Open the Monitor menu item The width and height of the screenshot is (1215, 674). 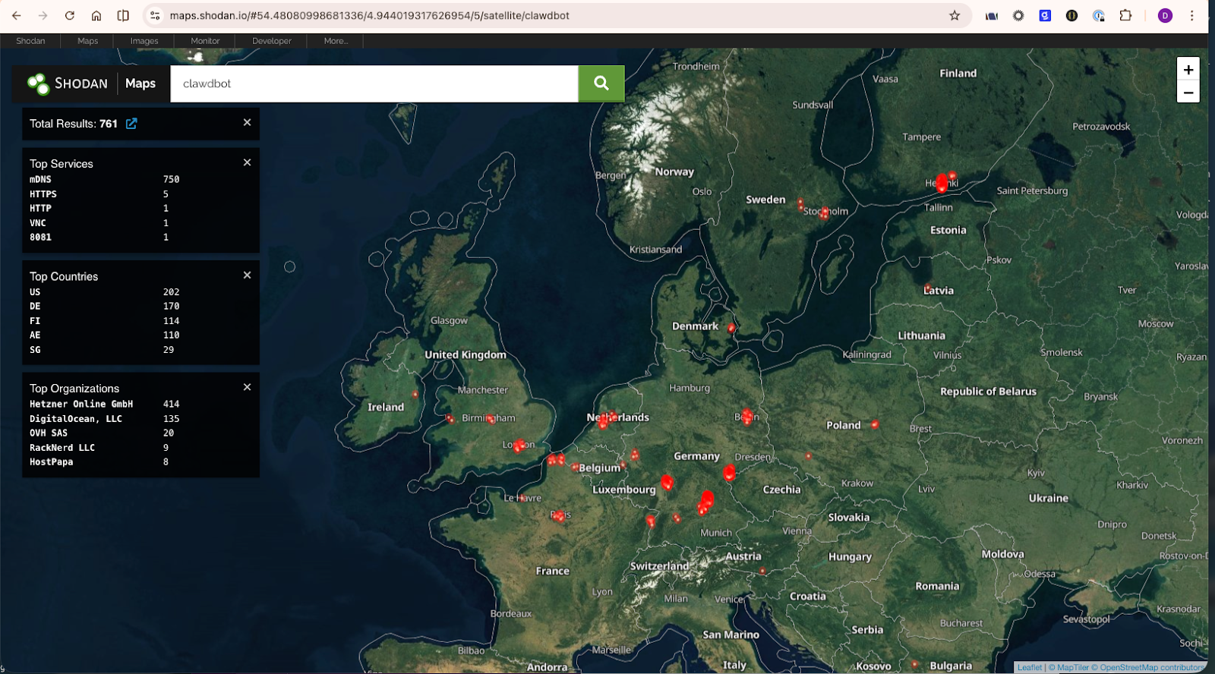point(205,41)
